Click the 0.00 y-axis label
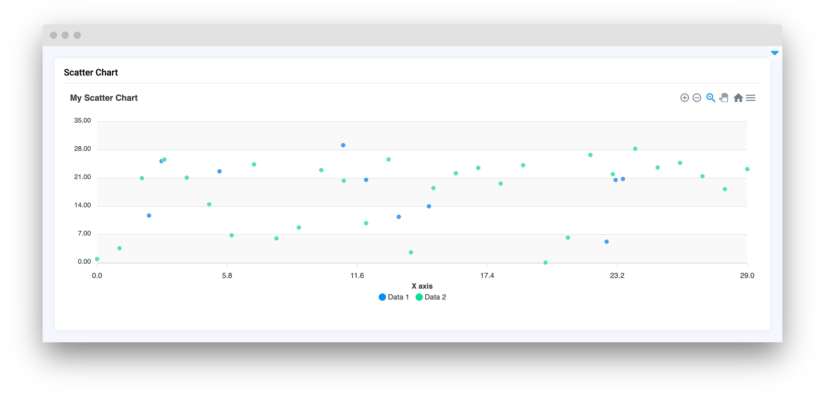Screen dimensions: 825x403 tap(84, 262)
